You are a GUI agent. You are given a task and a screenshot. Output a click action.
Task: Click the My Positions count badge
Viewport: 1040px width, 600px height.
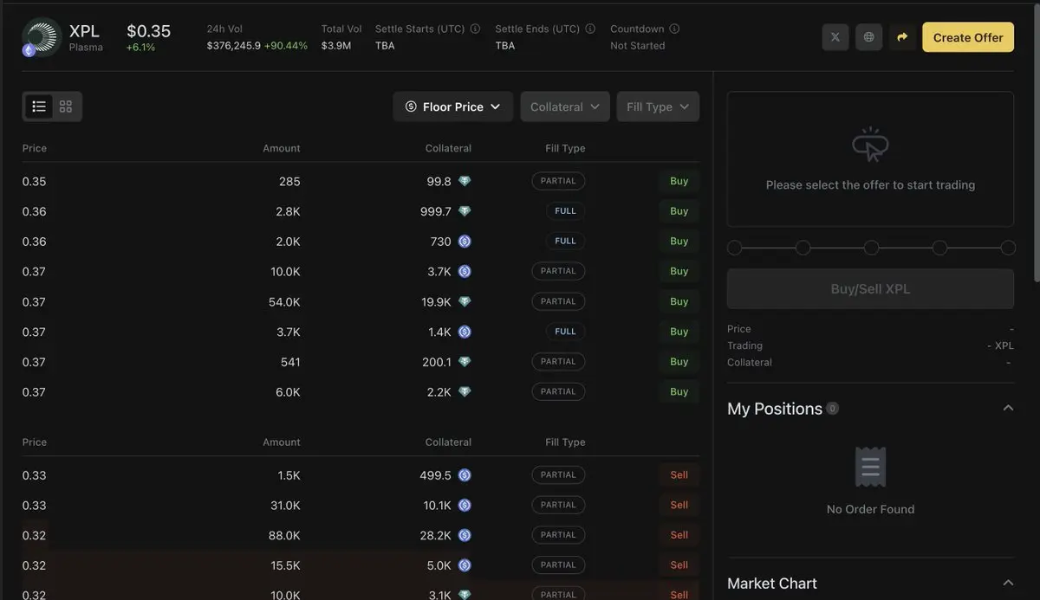click(833, 409)
